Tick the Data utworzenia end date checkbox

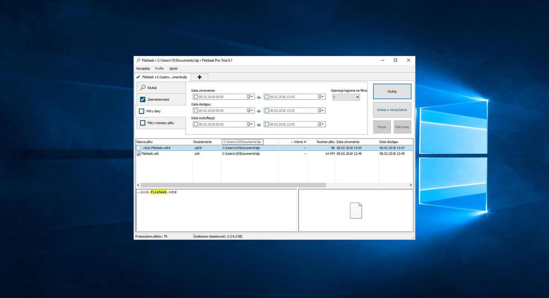click(267, 97)
